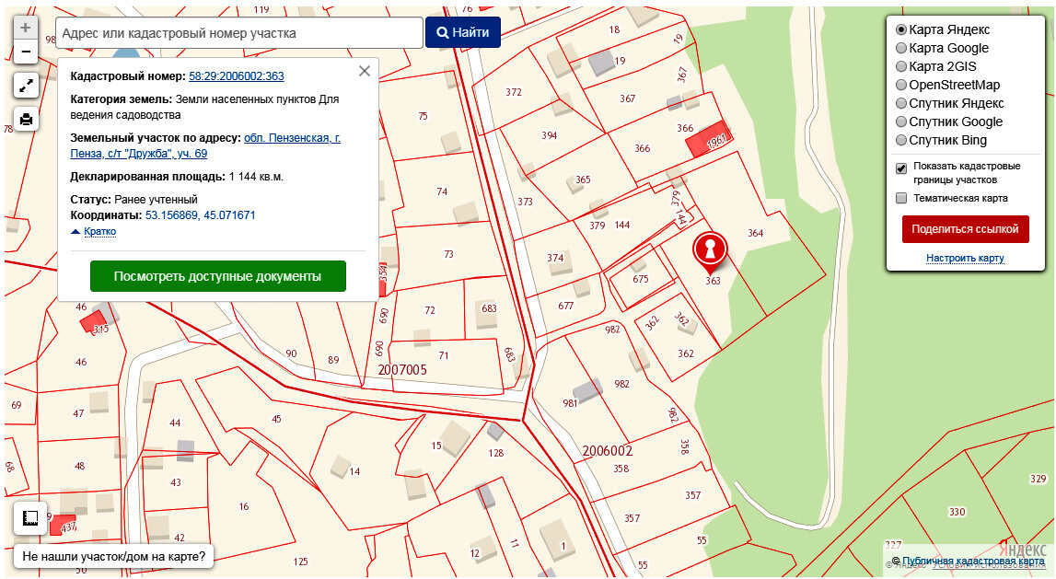
Task: Click parcel 75 label on map
Action: (x=423, y=116)
